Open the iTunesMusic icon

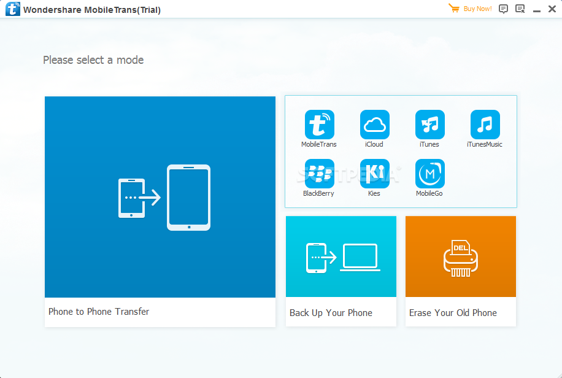485,125
